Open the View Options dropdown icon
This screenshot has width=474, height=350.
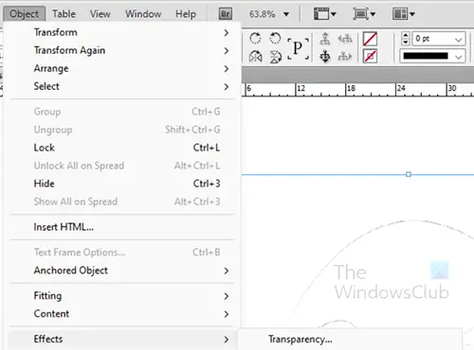(x=324, y=14)
